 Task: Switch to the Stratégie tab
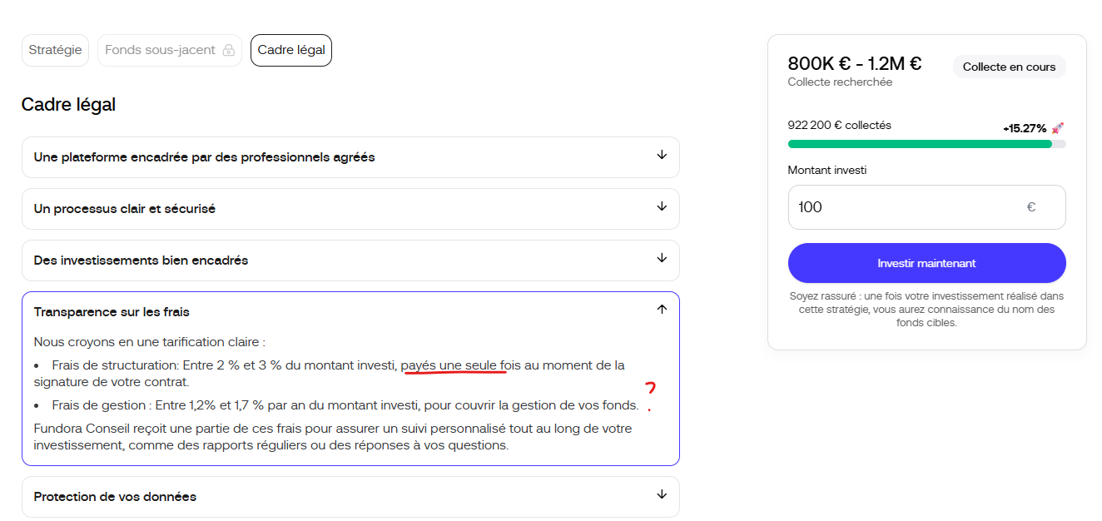(55, 50)
